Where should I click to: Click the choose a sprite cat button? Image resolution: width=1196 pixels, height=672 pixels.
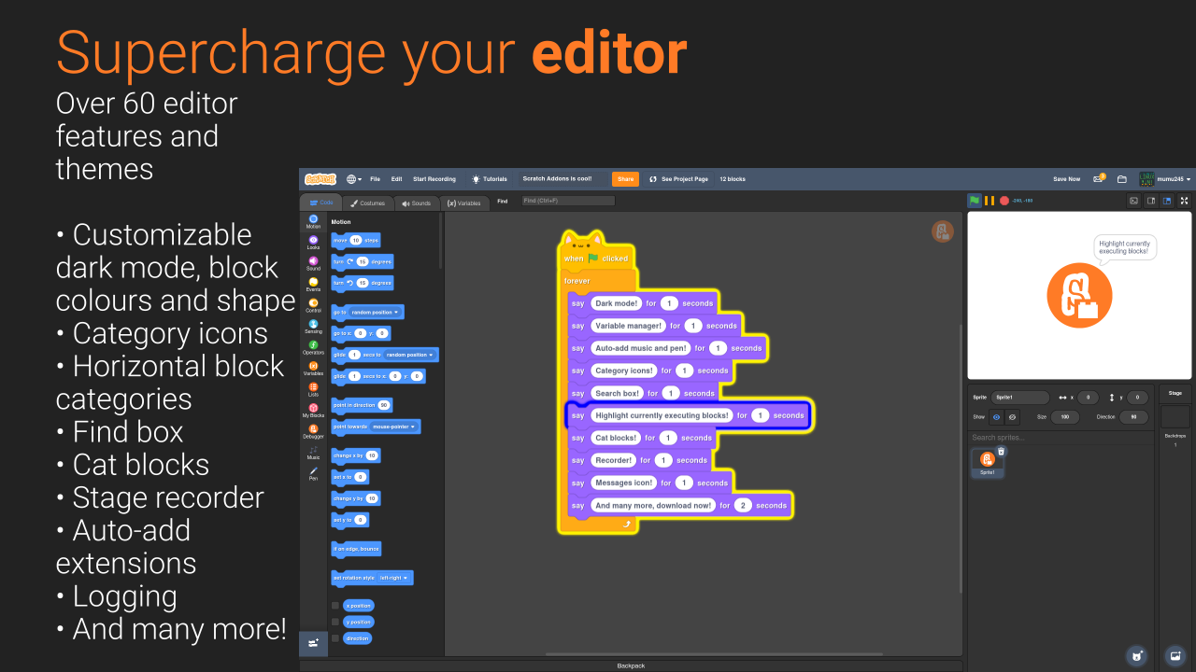click(x=1136, y=655)
